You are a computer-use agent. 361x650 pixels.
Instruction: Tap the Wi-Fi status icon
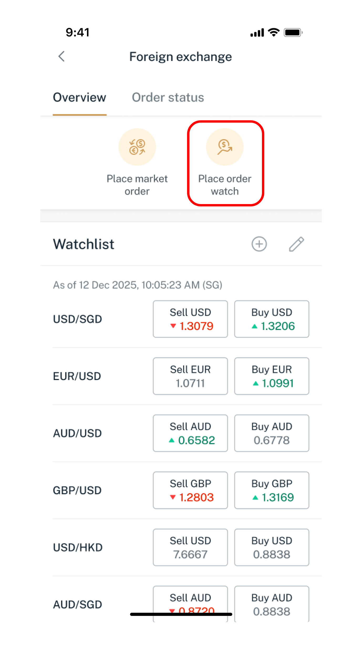click(274, 32)
